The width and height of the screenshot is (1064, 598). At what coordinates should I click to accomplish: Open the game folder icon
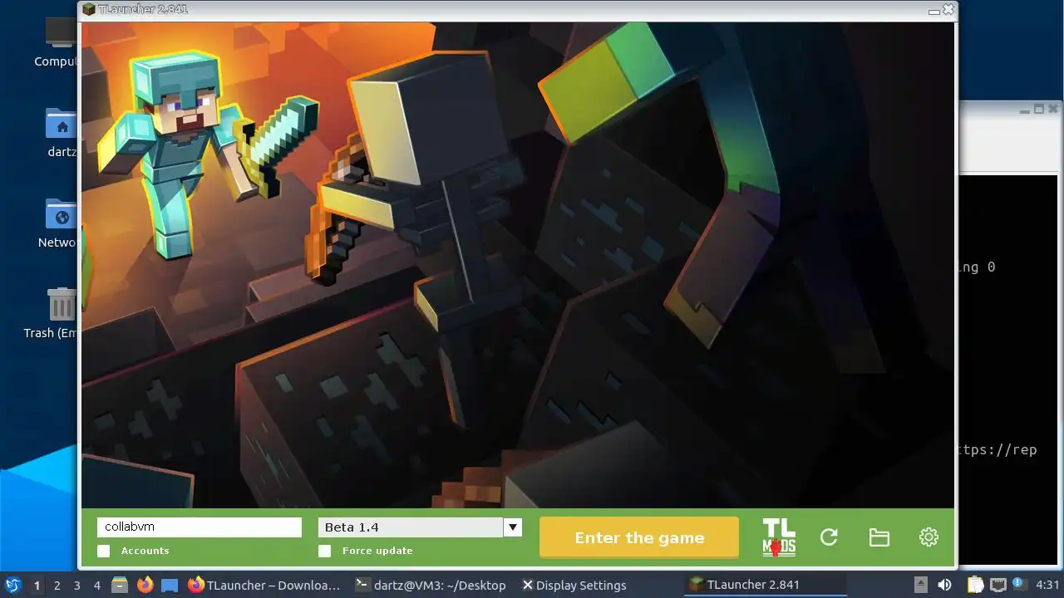coord(879,537)
